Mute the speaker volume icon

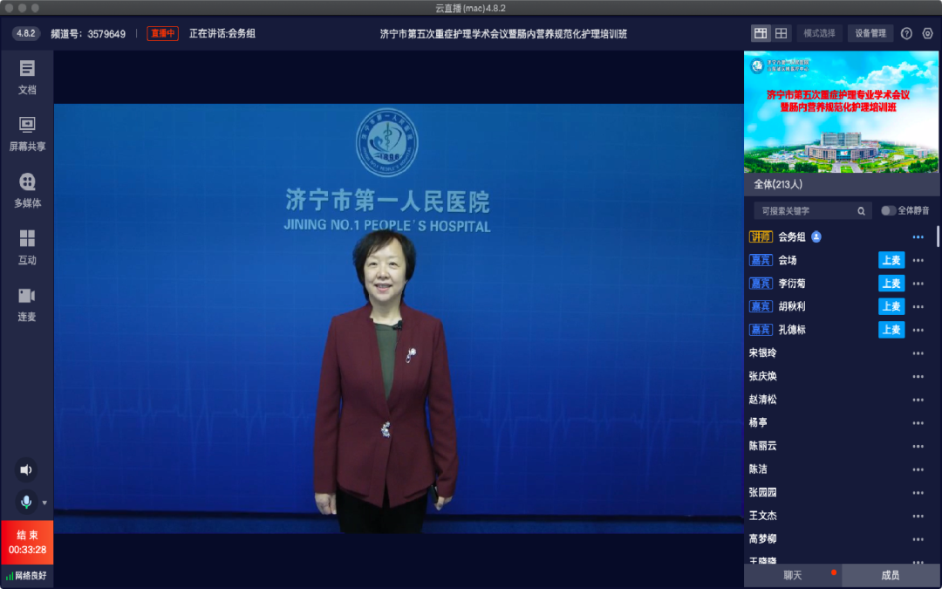click(x=26, y=470)
